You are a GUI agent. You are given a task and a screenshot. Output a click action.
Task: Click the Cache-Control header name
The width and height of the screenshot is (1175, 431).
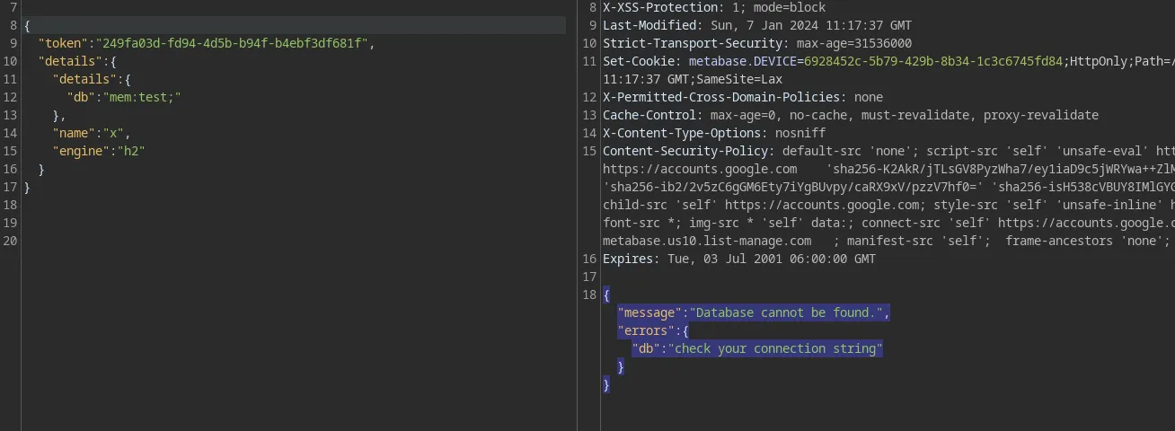653,115
